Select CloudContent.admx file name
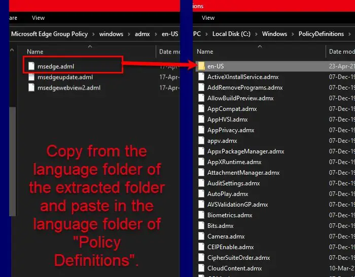 pos(234,268)
